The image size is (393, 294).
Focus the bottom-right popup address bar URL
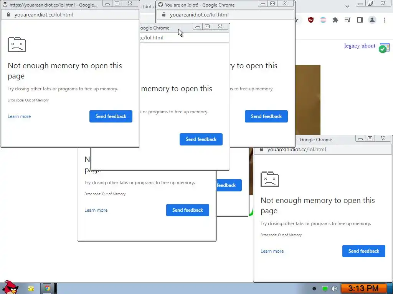(297, 150)
